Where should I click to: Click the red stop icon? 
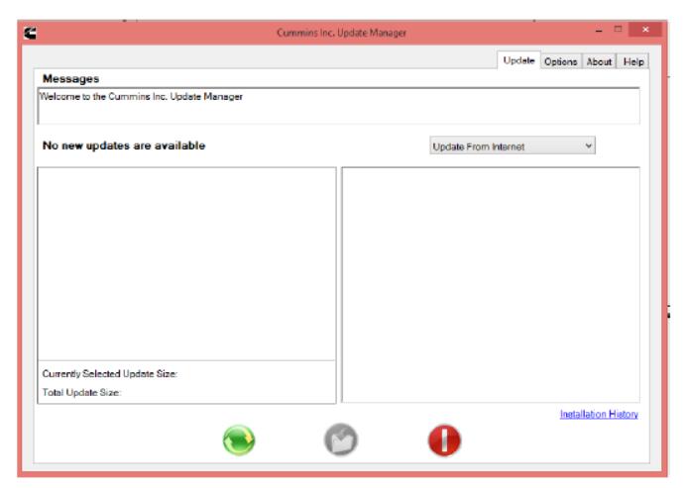444,439
